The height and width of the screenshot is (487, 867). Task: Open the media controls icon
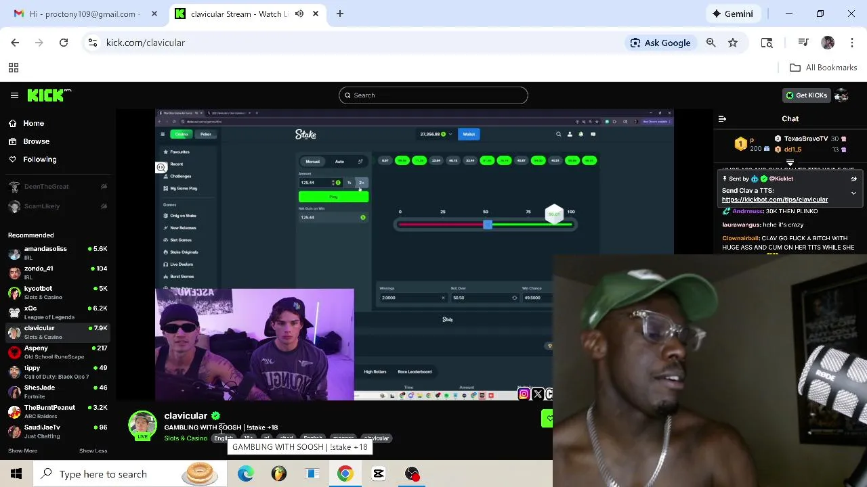coord(803,43)
